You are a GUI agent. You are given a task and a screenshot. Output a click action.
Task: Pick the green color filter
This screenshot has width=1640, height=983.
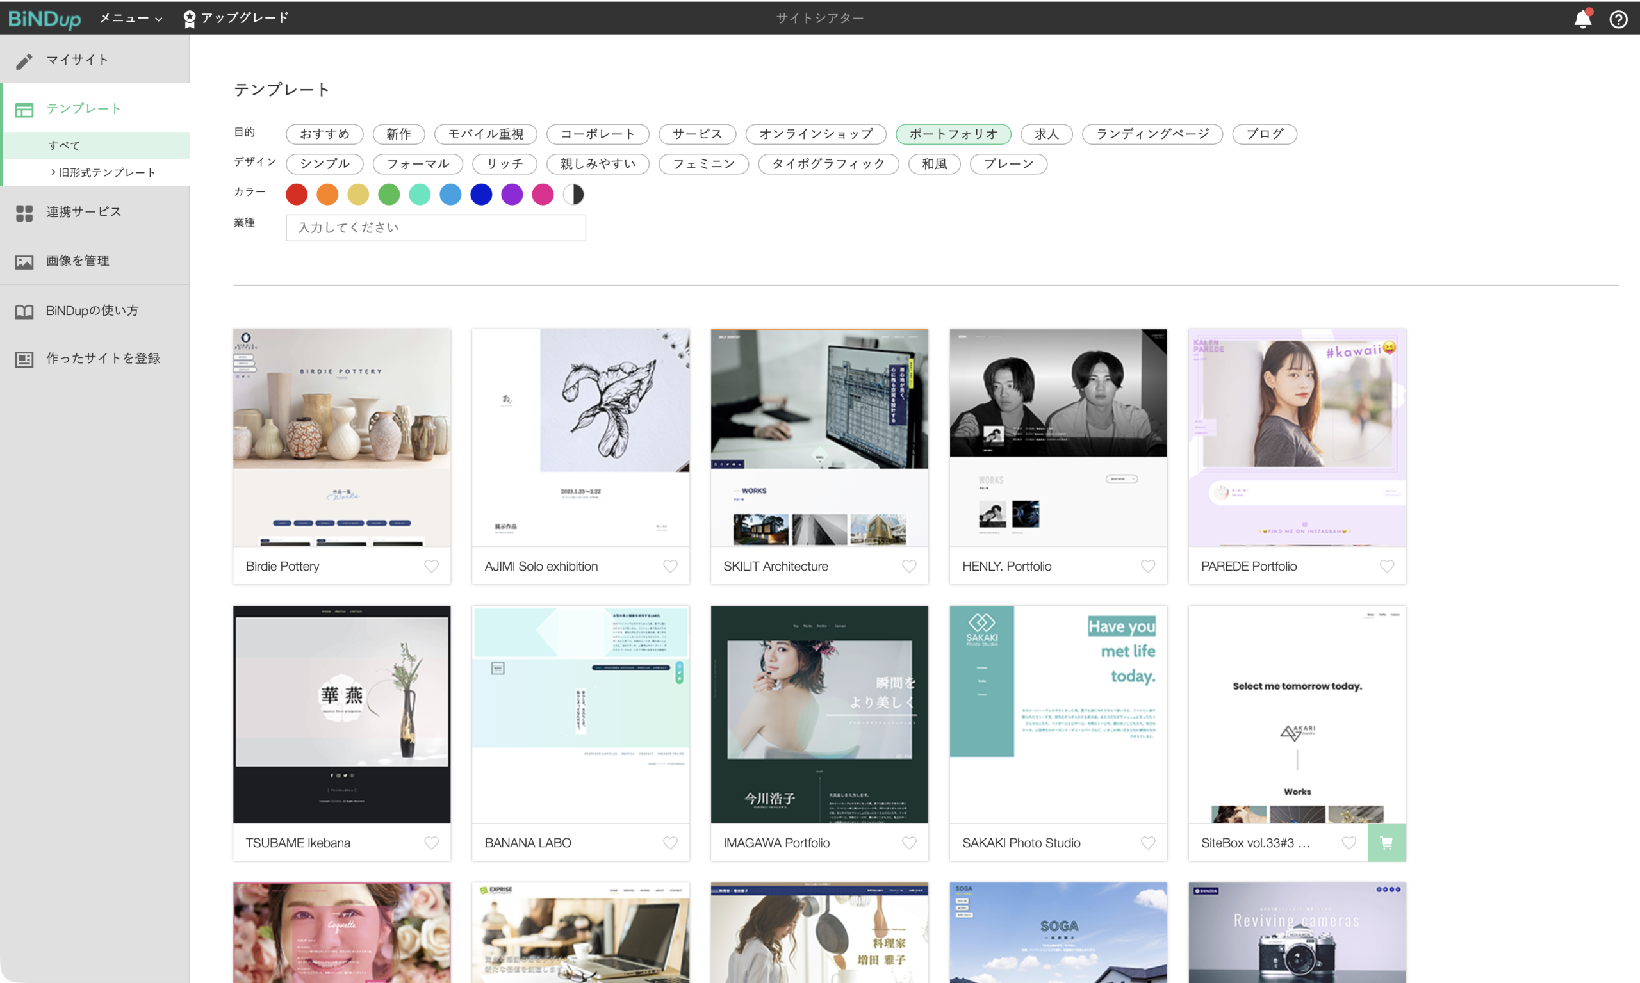pyautogui.click(x=389, y=194)
